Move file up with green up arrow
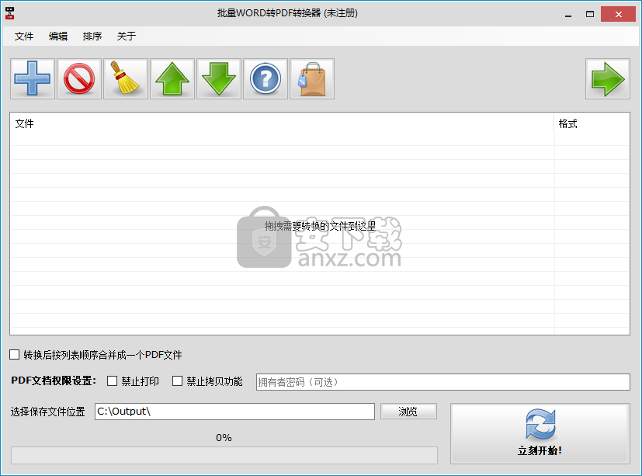The height and width of the screenshot is (476, 642). 172,78
